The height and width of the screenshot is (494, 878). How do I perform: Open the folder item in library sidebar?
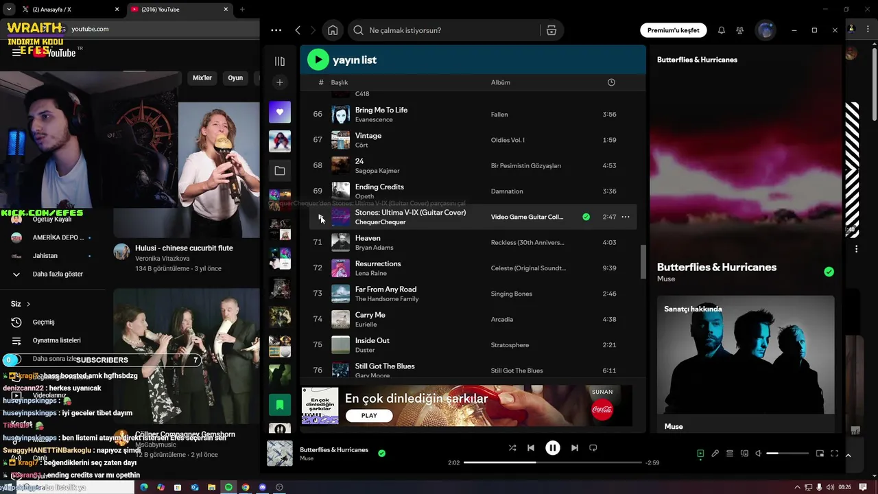280,170
